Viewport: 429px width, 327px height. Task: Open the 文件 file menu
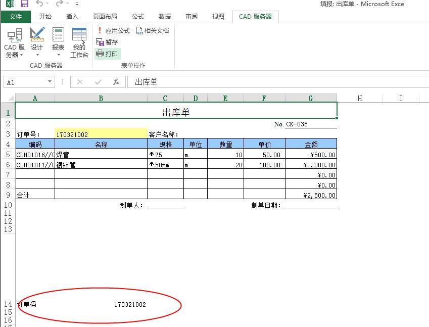(x=16, y=17)
